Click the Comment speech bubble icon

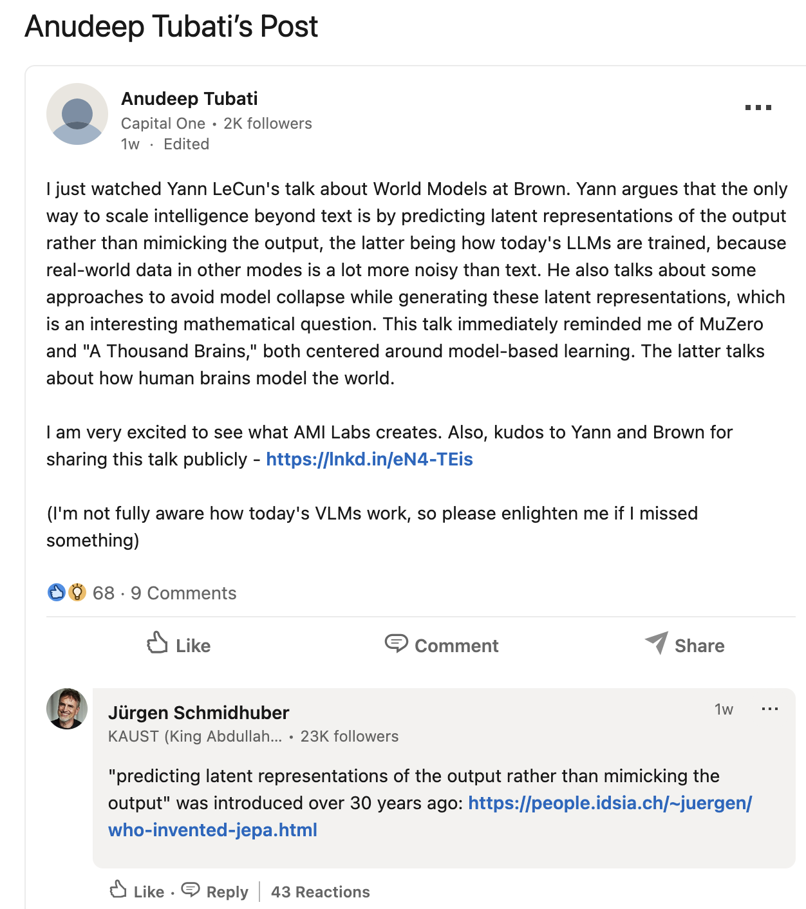click(396, 643)
